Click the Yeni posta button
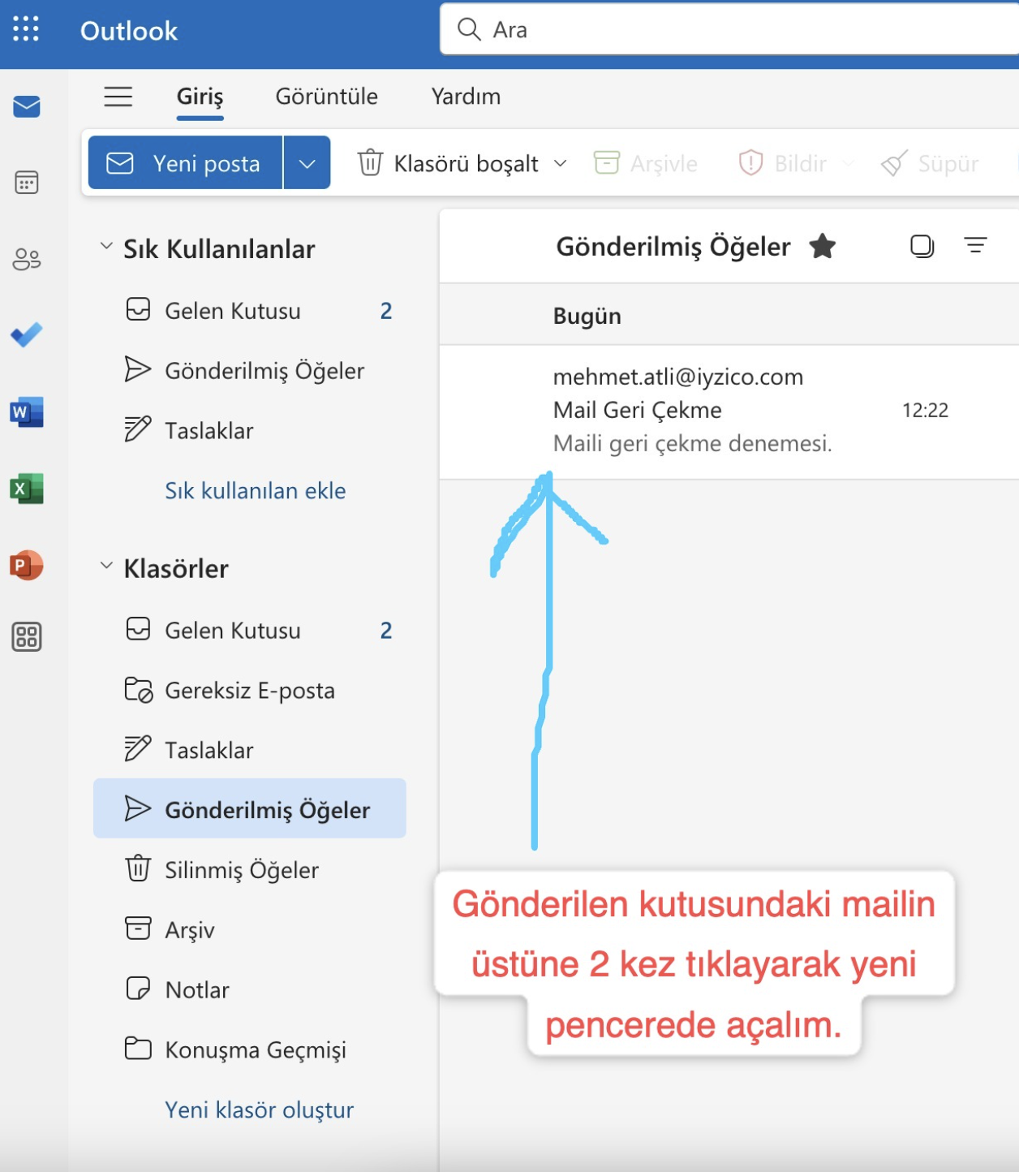The width and height of the screenshot is (1019, 1172). coord(186,163)
